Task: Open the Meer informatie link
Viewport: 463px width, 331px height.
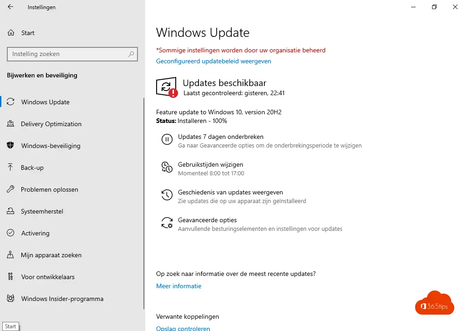Action: [x=178, y=286]
